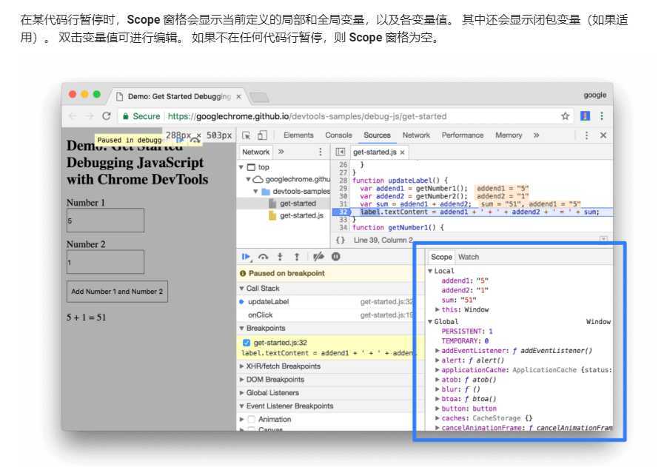The width and height of the screenshot is (667, 467).
Task: Click the Number 2 input field
Action: pyautogui.click(x=105, y=261)
